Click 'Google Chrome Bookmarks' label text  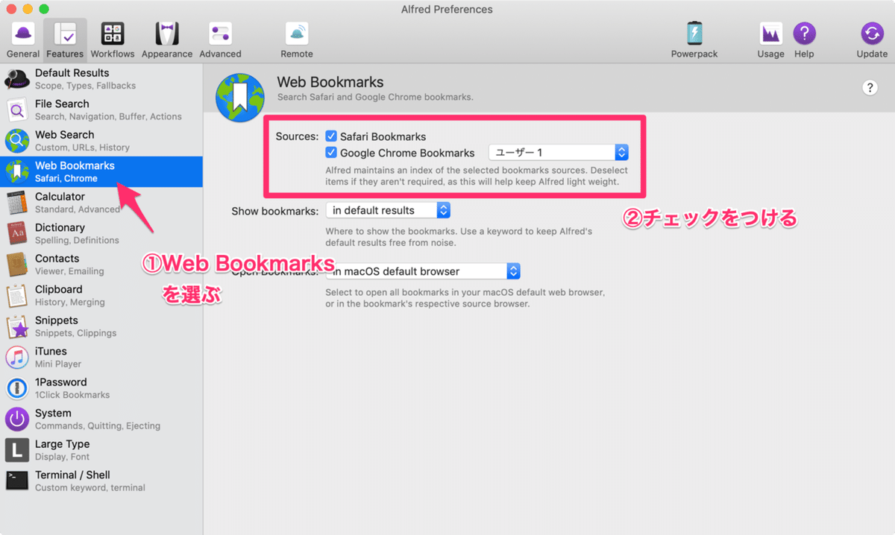tap(407, 153)
